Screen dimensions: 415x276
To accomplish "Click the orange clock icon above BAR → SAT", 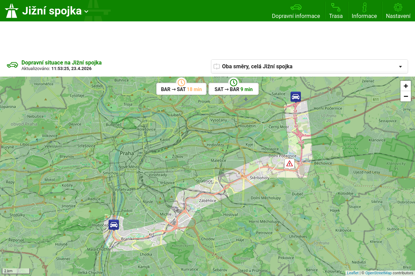I will 181,82.
